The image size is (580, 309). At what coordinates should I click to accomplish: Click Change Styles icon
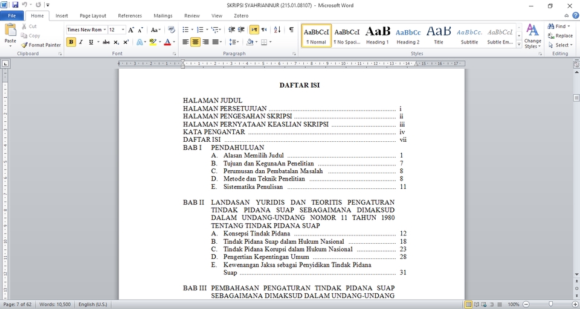533,36
